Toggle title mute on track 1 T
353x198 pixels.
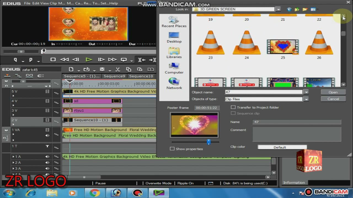[x=47, y=146]
